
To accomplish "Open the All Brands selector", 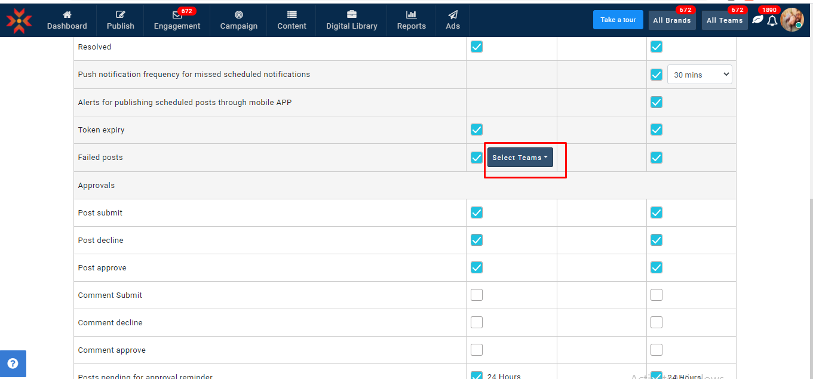I will (x=671, y=20).
